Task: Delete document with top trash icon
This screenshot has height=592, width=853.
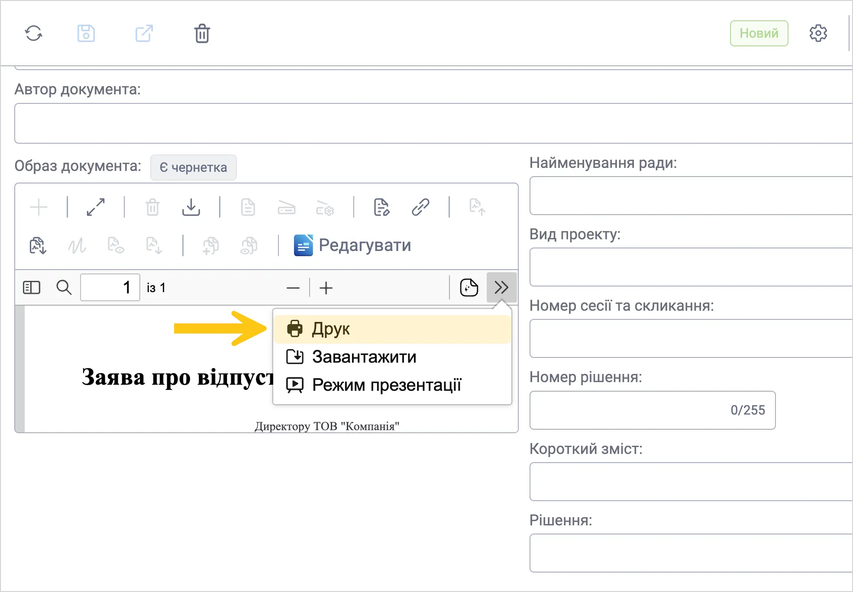Action: pyautogui.click(x=202, y=33)
